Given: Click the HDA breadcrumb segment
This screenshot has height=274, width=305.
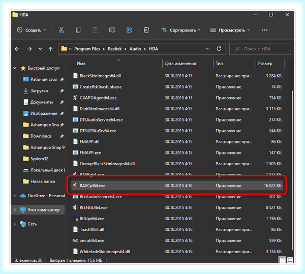Looking at the screenshot, I should click(x=154, y=49).
